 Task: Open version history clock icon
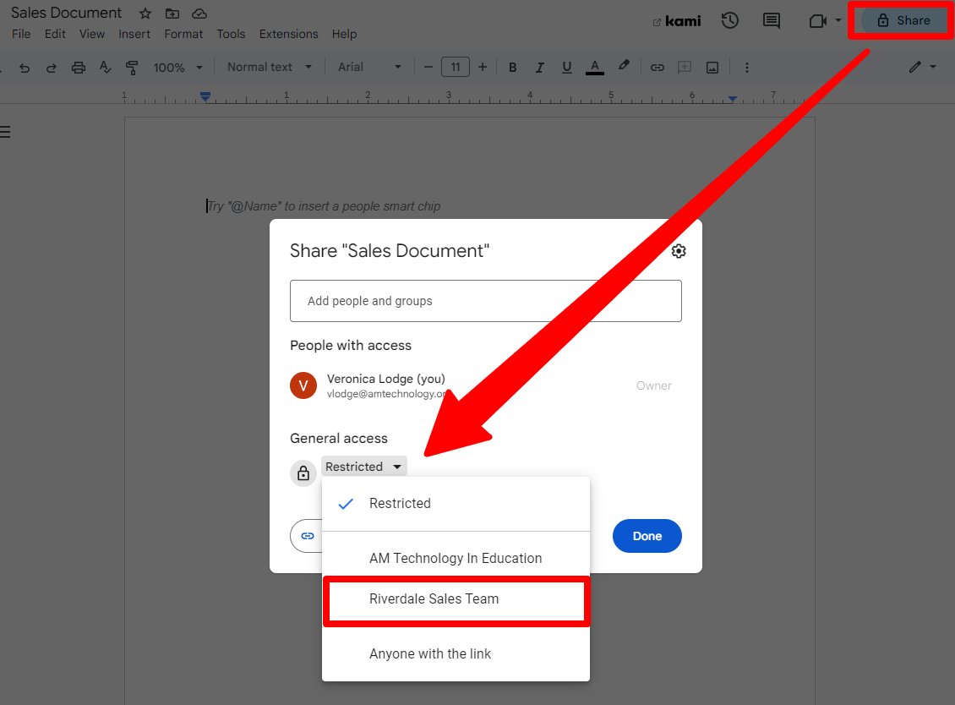(729, 21)
